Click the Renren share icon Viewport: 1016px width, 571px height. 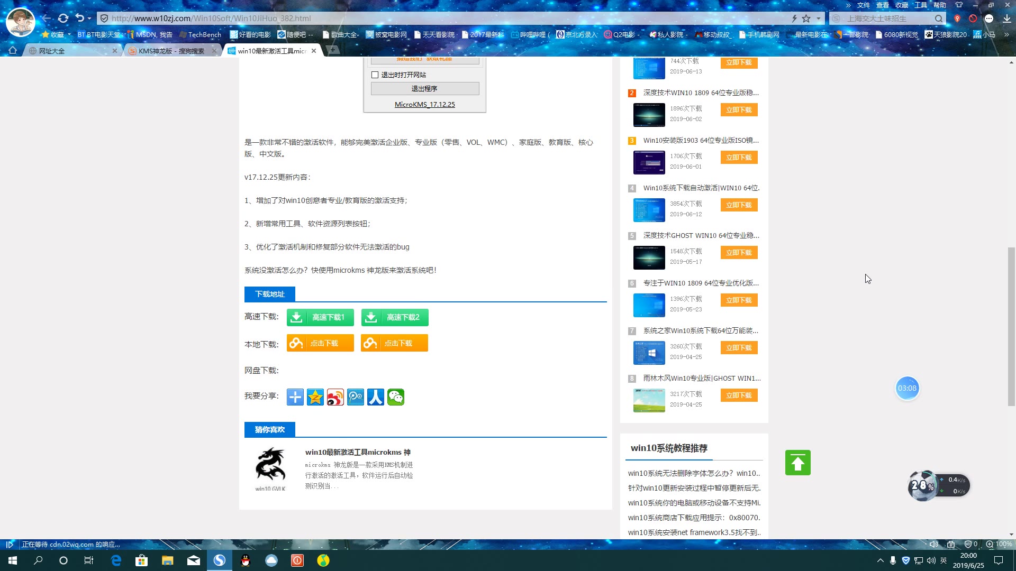tap(376, 397)
